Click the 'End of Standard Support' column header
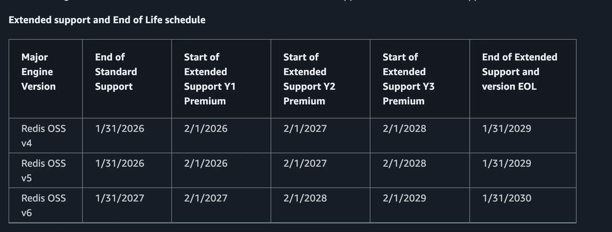612x232 pixels. coord(116,72)
